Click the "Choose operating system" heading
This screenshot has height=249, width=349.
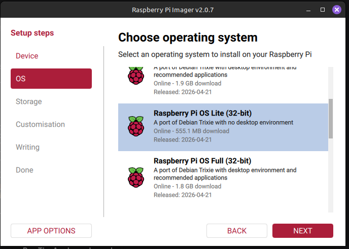click(188, 38)
